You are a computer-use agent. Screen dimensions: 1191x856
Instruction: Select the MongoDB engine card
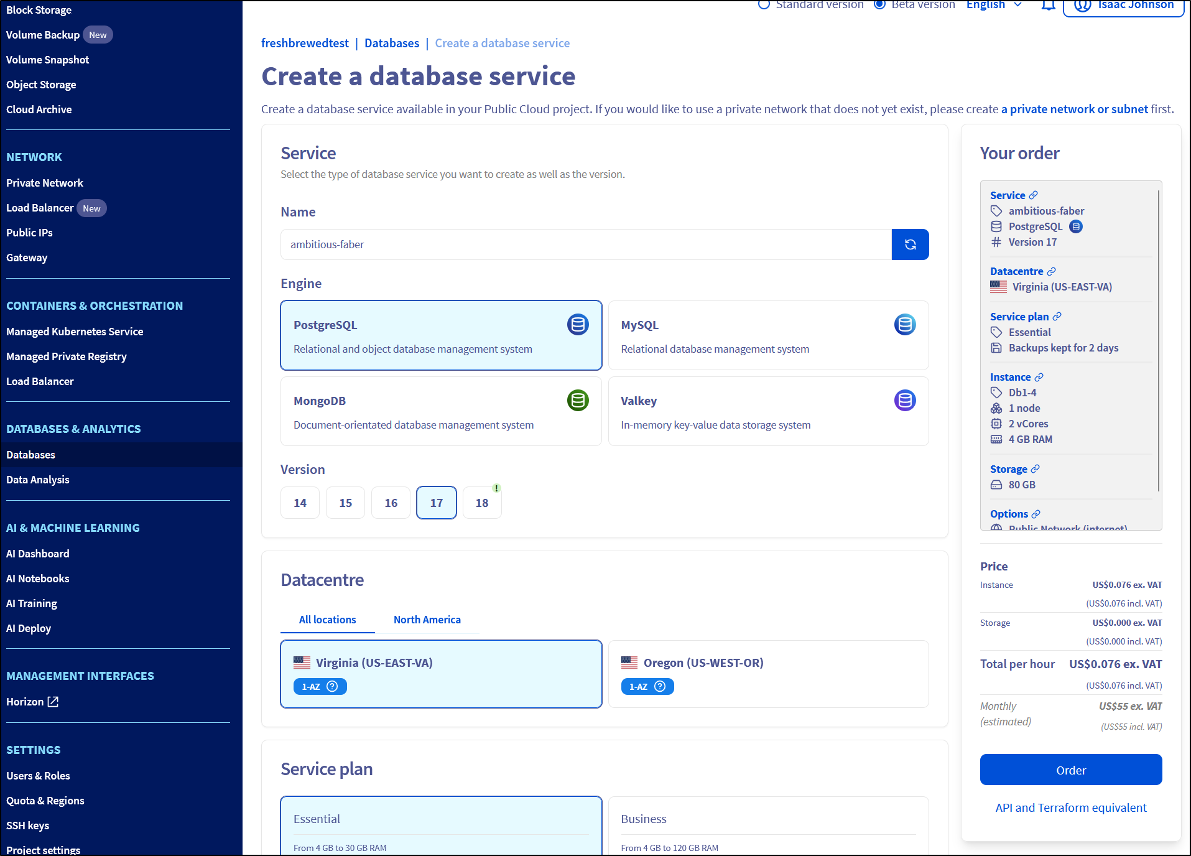[441, 411]
